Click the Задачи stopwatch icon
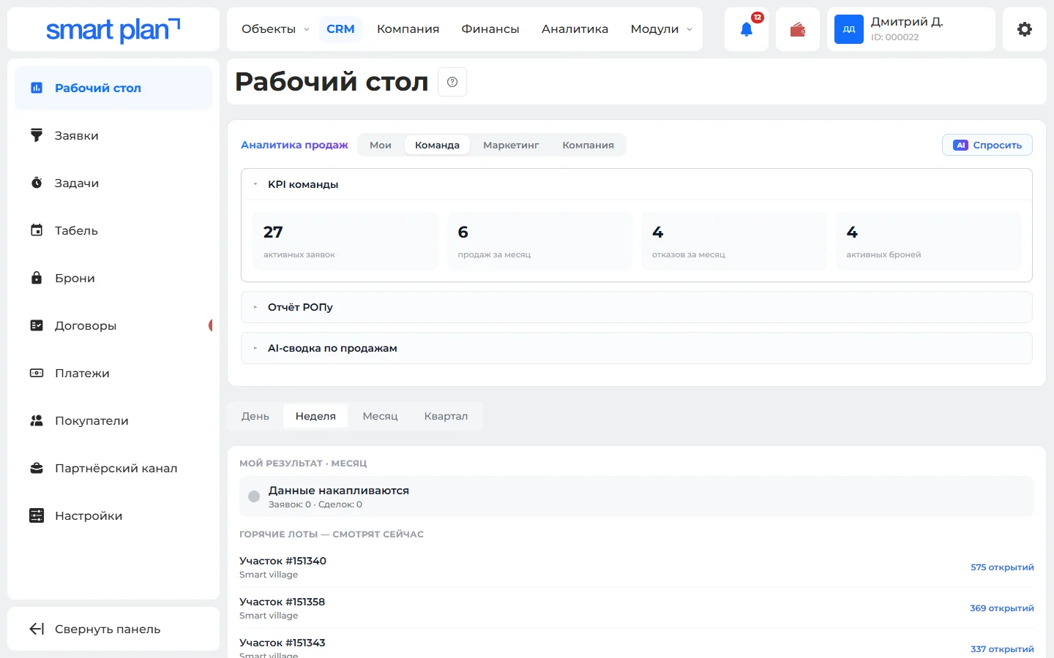The image size is (1054, 658). (37, 183)
